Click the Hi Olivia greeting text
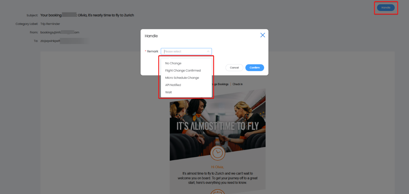The width and height of the screenshot is (409, 194). point(218,167)
